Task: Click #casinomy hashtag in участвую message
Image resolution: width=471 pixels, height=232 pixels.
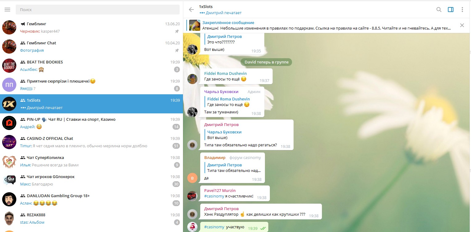Action: (x=214, y=227)
